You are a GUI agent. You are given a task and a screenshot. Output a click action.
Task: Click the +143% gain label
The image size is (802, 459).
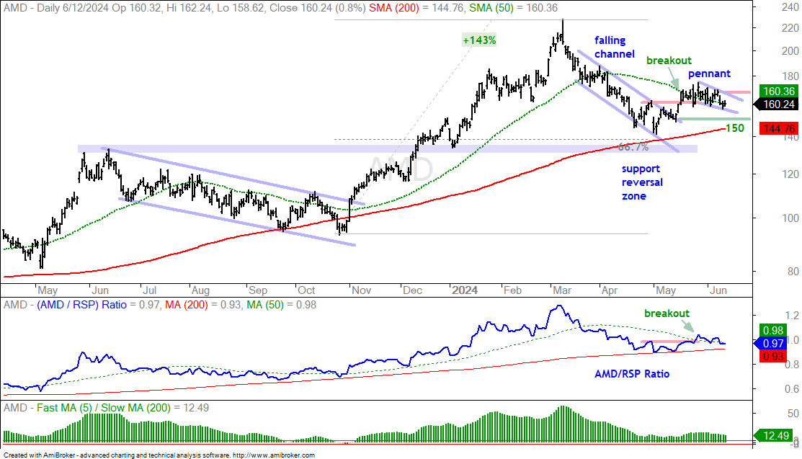tap(479, 40)
